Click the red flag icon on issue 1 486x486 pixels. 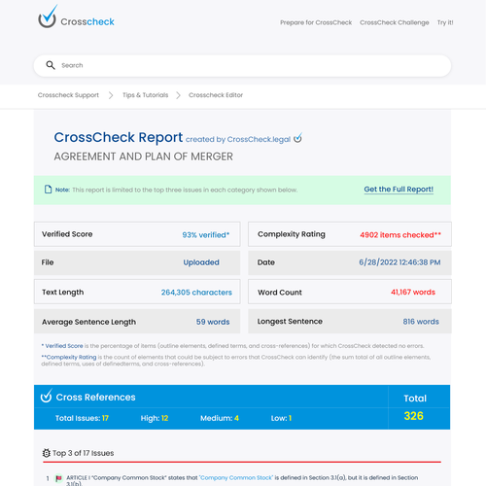point(58,478)
